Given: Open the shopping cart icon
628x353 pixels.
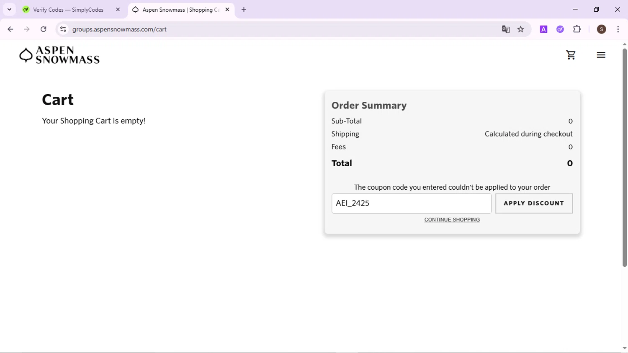Looking at the screenshot, I should [x=571, y=55].
